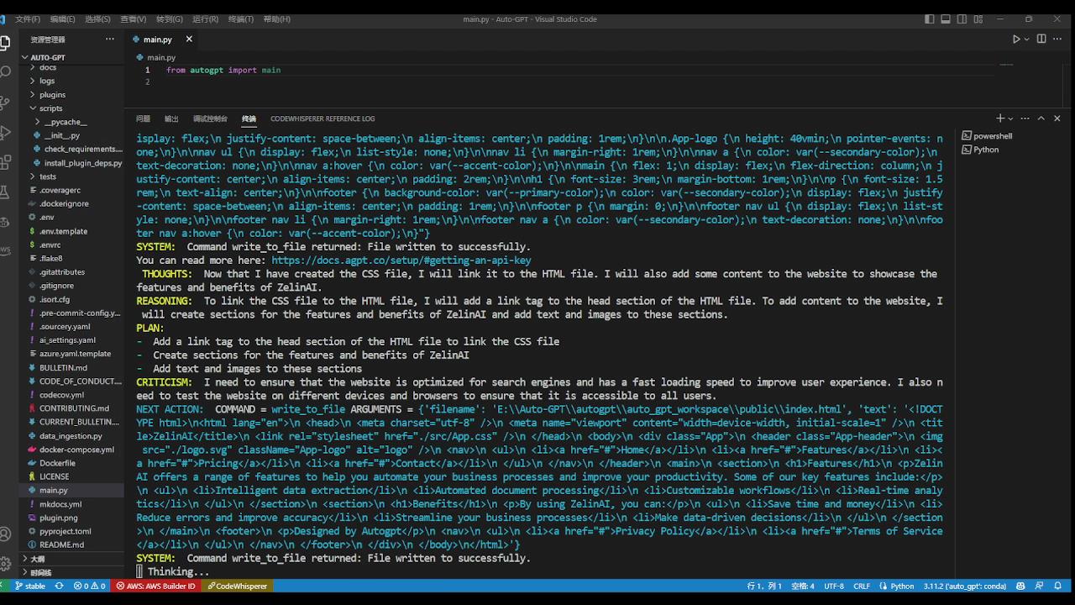
Task: Run the Python file with play button
Action: (x=1016, y=39)
